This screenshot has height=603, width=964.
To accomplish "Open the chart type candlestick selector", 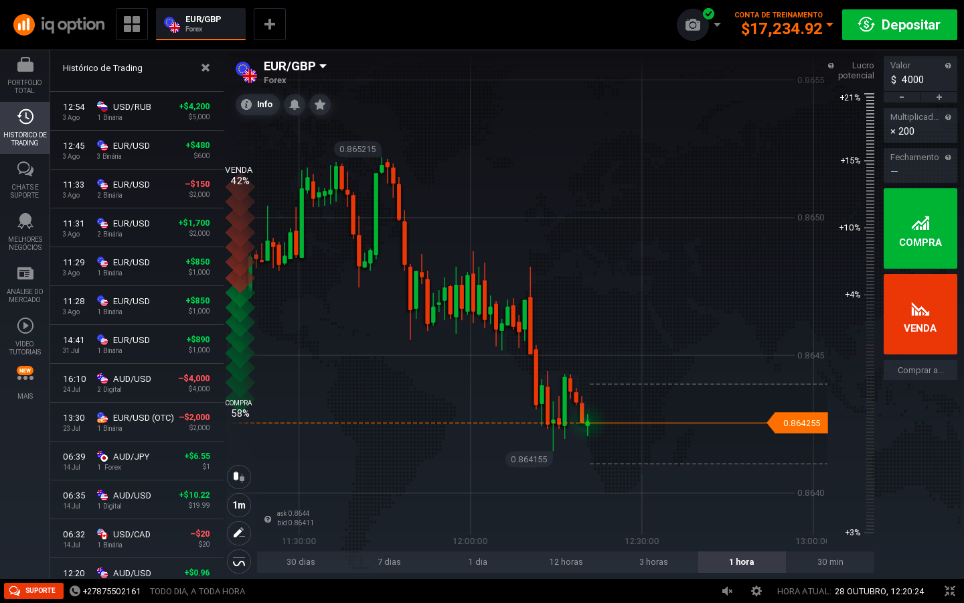I will click(239, 477).
